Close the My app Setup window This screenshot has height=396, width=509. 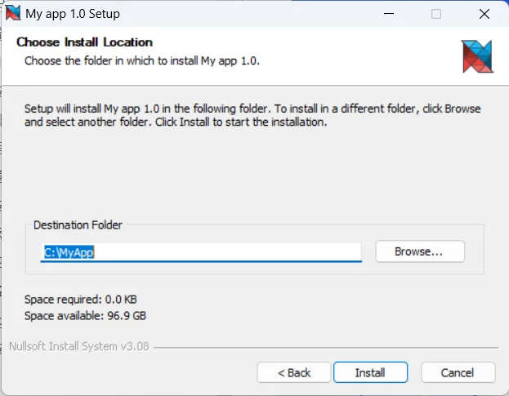(x=484, y=14)
